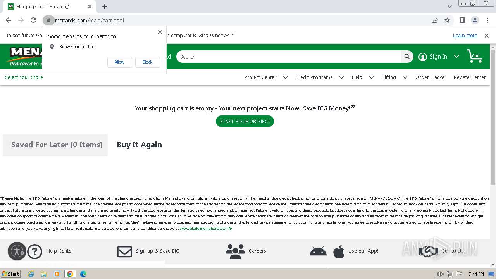Expand the Credit Programs menu

[x=341, y=77]
